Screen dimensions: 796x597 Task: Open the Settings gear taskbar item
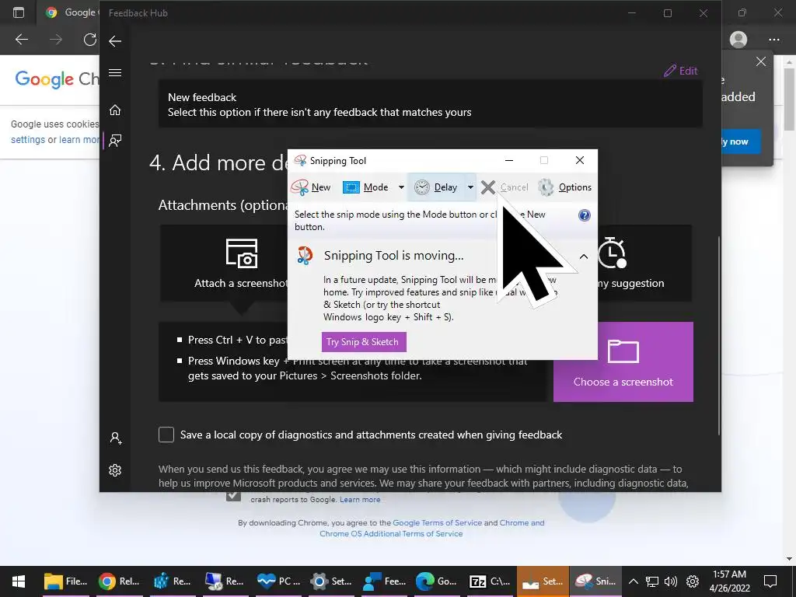click(331, 581)
